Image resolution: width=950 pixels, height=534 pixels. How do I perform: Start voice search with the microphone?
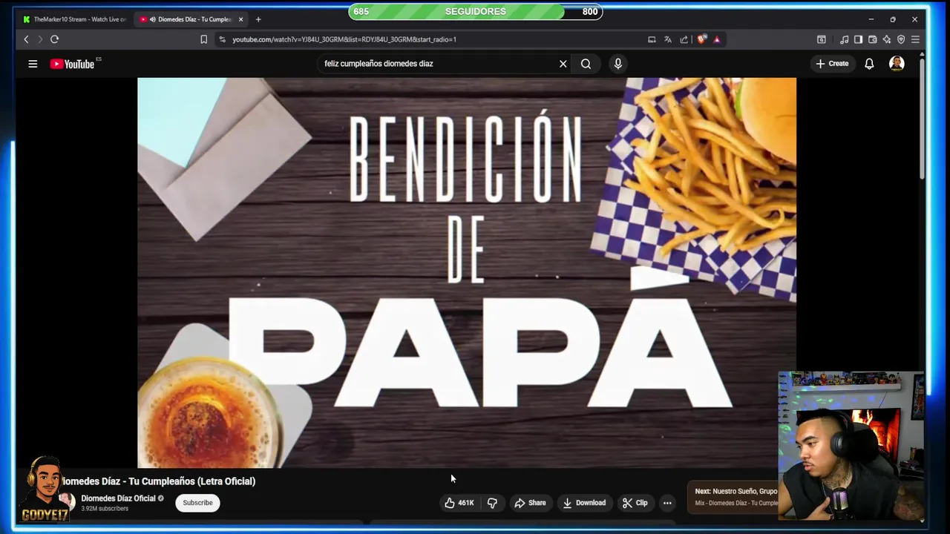(617, 64)
